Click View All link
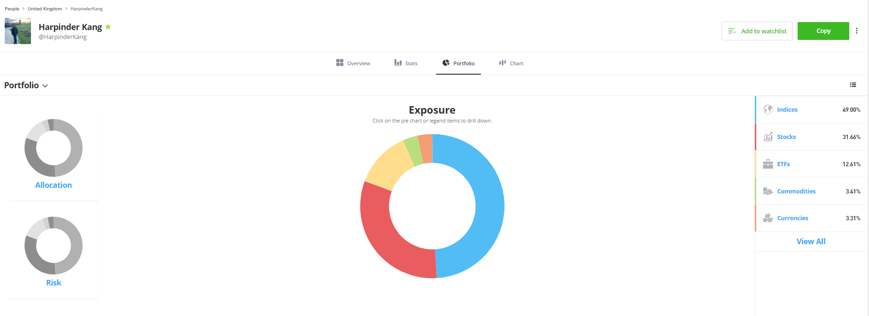 (x=811, y=241)
